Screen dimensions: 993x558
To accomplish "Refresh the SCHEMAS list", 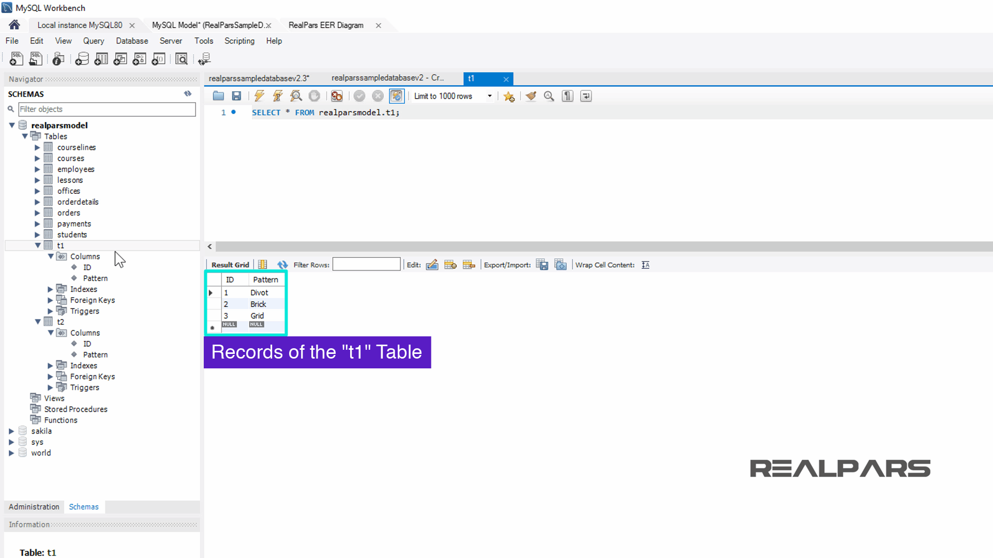I will coord(188,94).
